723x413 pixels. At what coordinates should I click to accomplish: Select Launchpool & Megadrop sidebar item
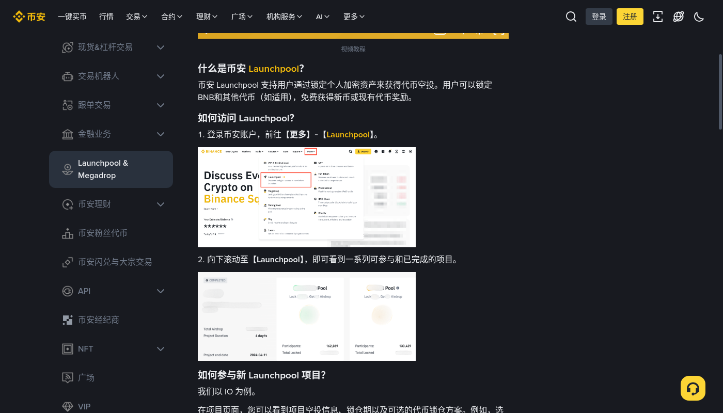coord(111,169)
